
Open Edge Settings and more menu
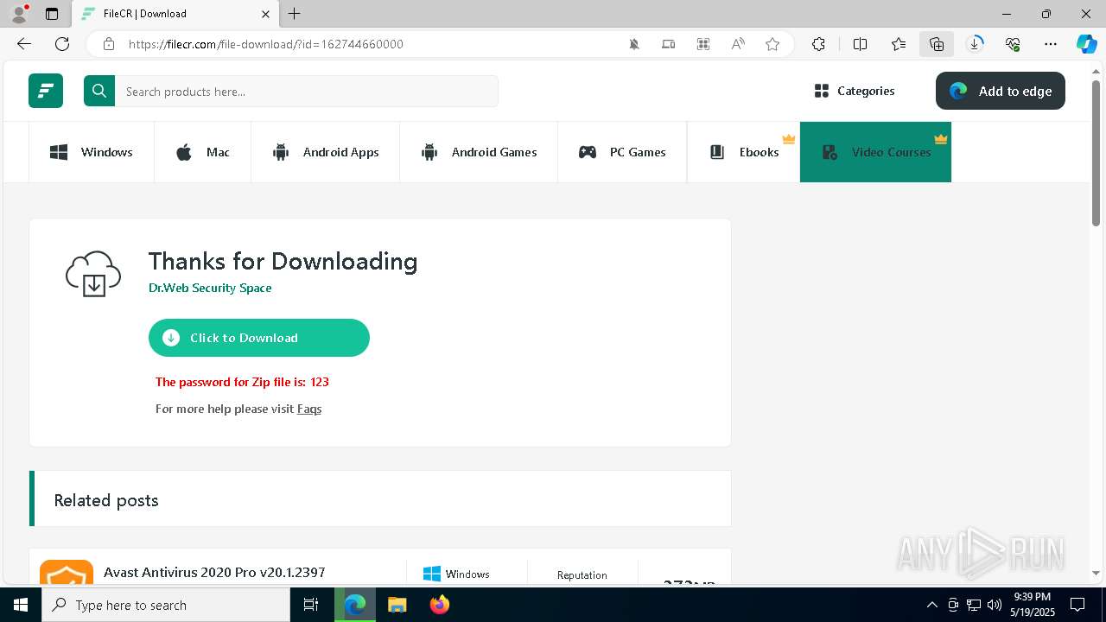pyautogui.click(x=1051, y=44)
